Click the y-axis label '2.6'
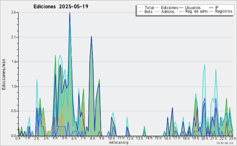The width and height of the screenshot is (237, 146). tap(13, 12)
